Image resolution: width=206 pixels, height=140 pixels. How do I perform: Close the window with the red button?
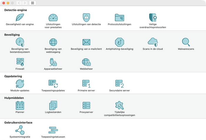[4, 3]
